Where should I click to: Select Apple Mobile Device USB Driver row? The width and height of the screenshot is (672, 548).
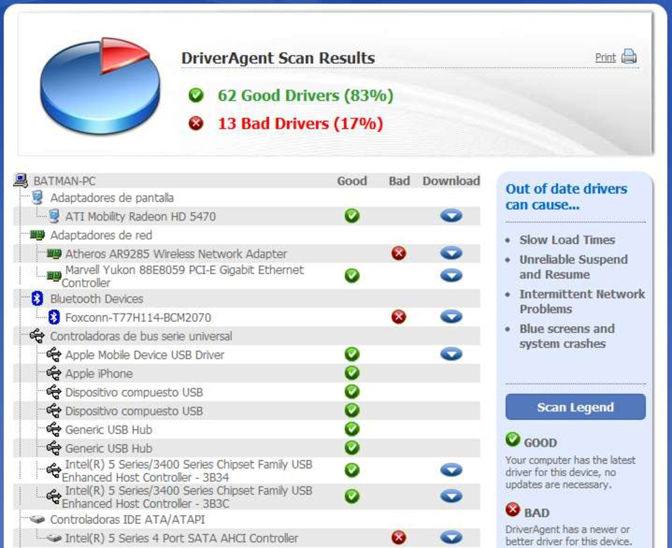(x=246, y=354)
